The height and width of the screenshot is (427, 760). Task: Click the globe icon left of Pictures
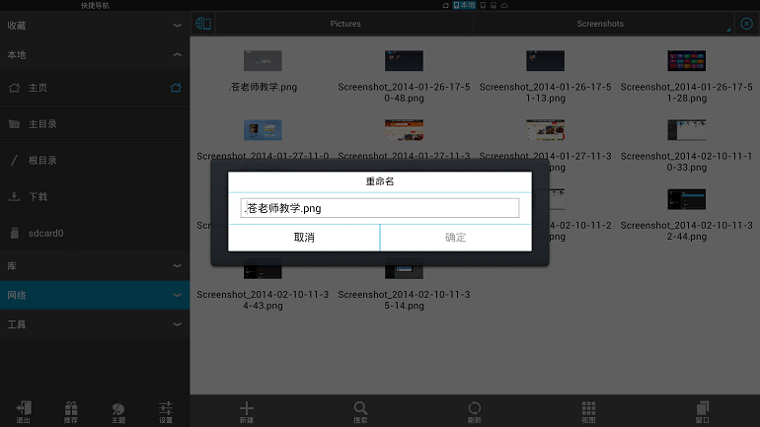point(202,24)
